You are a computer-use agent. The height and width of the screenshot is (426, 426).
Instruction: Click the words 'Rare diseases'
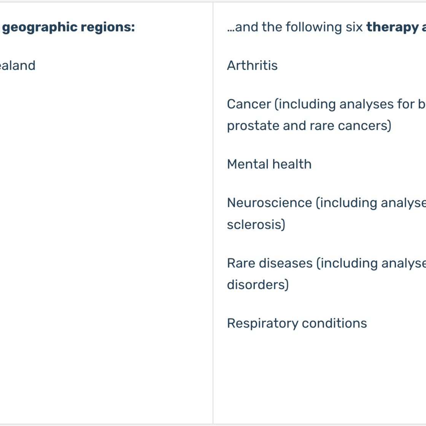point(270,263)
